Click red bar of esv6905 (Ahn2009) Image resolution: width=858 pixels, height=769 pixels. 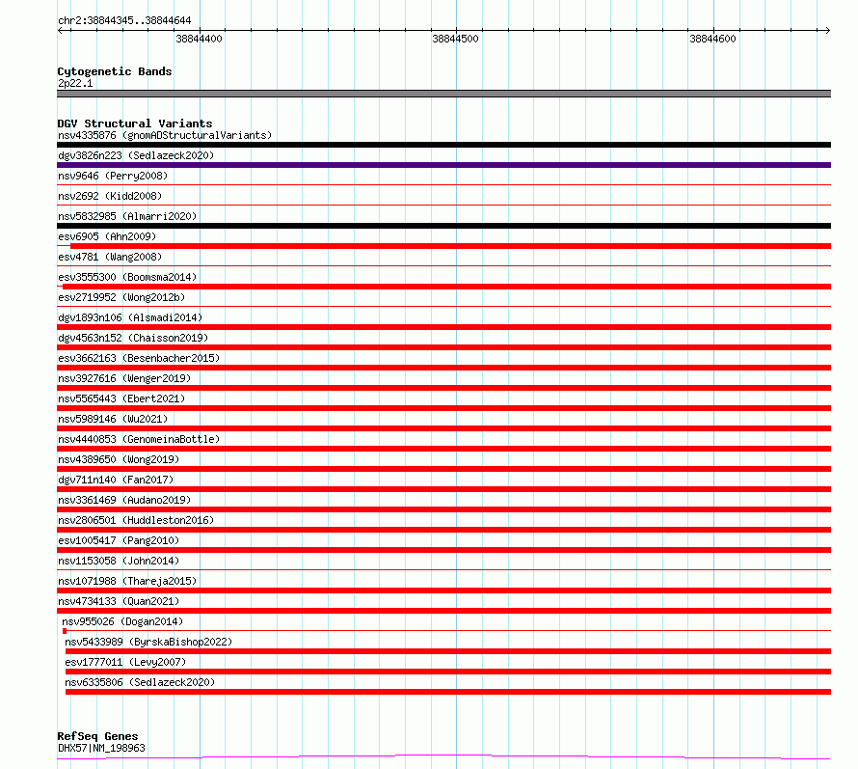pos(450,246)
